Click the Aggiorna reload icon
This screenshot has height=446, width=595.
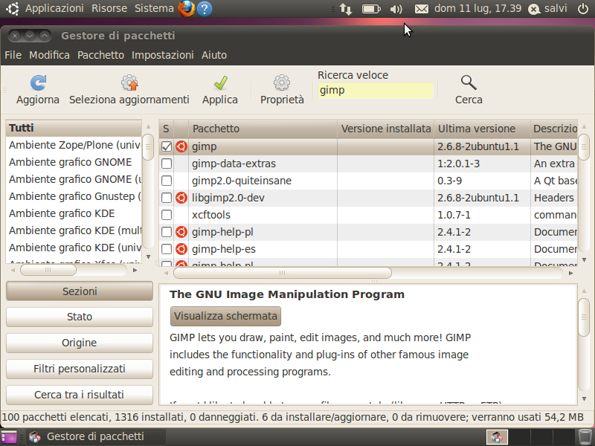[x=38, y=83]
